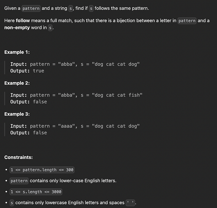Click the 'Example 2:' heading
Image resolution: width=217 pixels, height=208 pixels.
pyautogui.click(x=17, y=83)
